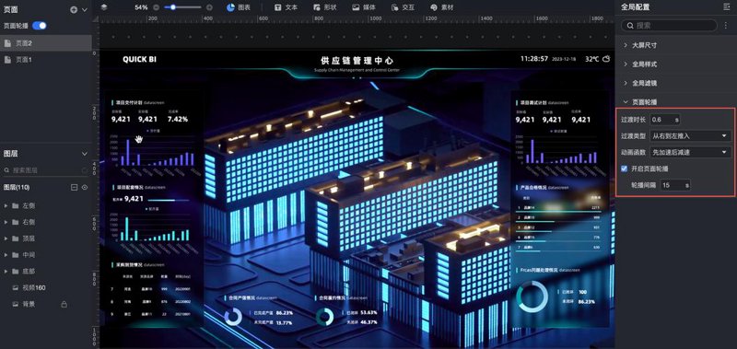
Task: Unlock the 背景 layer lock icon
Action: 64,305
